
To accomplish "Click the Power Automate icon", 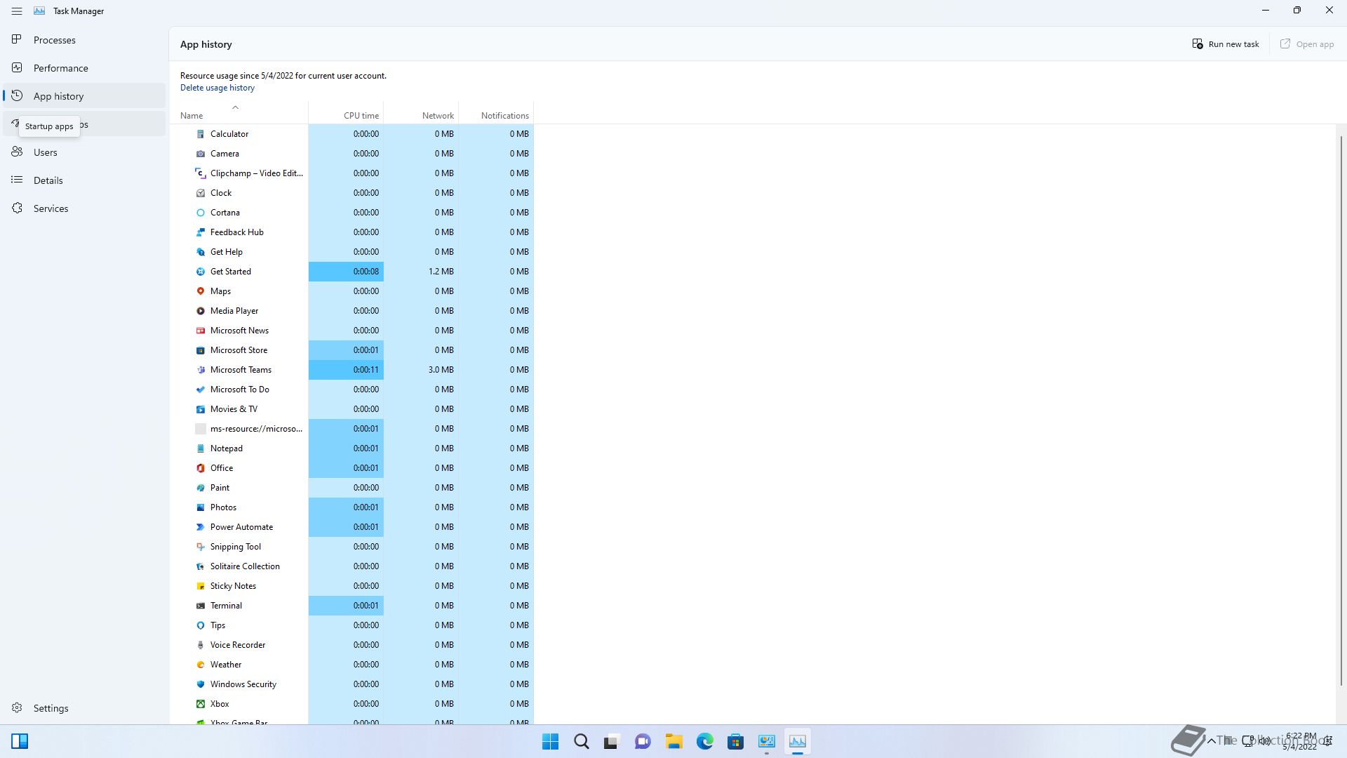I will [x=201, y=527].
